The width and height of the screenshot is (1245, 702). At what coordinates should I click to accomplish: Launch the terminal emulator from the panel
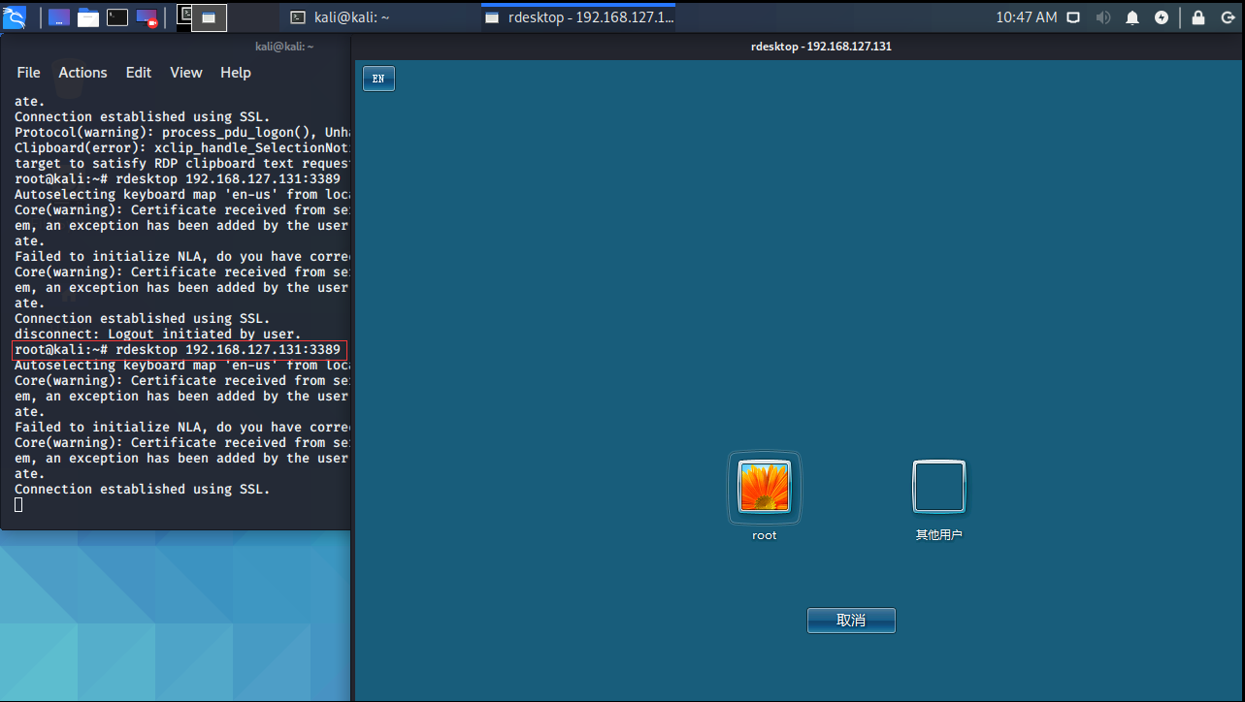click(117, 17)
